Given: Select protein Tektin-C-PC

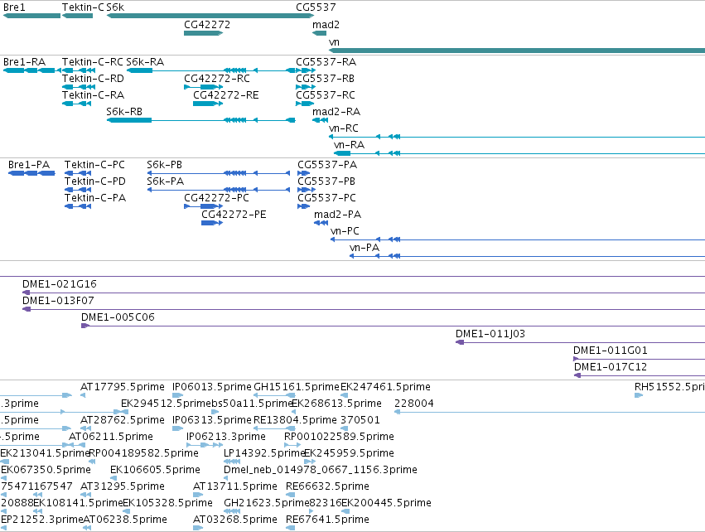Looking at the screenshot, I should click(94, 165).
